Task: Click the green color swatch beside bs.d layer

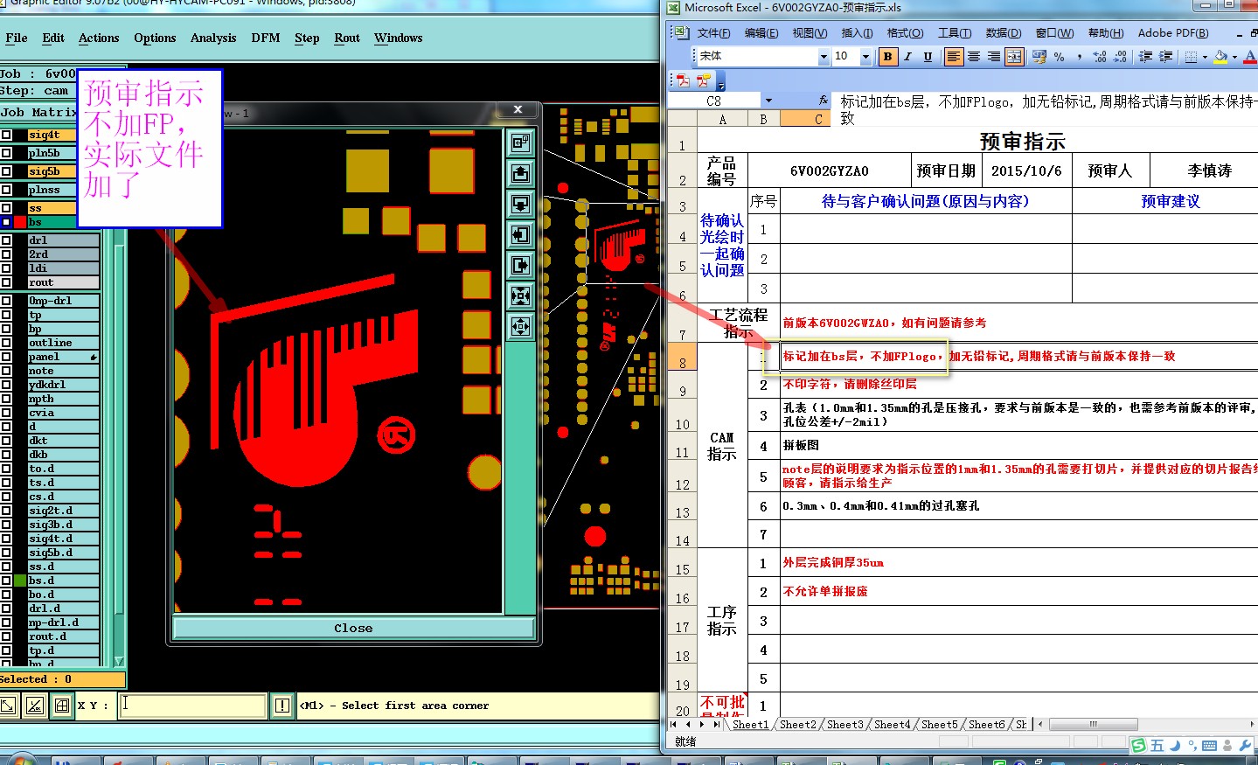Action: point(19,581)
